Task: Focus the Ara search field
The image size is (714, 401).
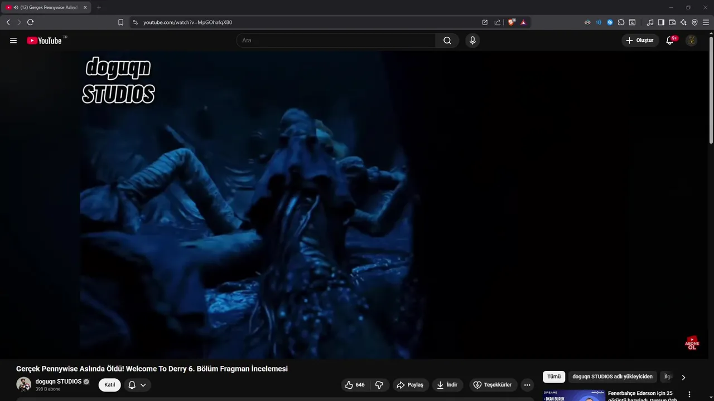Action: point(336,41)
